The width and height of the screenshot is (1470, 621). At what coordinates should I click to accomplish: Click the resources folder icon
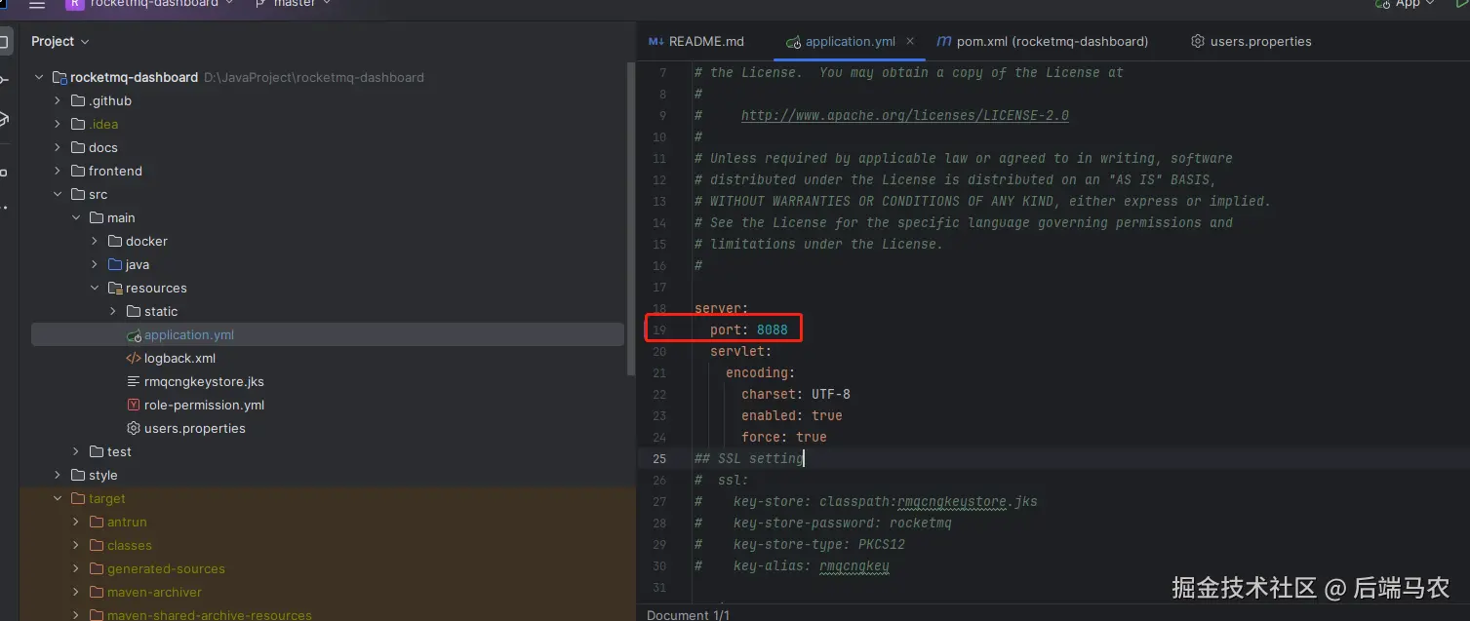pos(115,289)
